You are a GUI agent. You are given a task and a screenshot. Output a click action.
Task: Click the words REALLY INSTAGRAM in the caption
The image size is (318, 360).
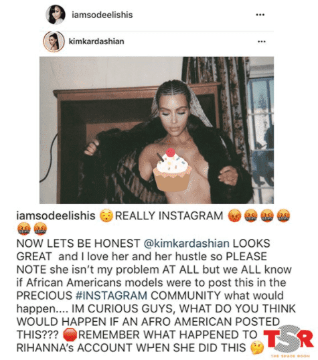(x=169, y=216)
